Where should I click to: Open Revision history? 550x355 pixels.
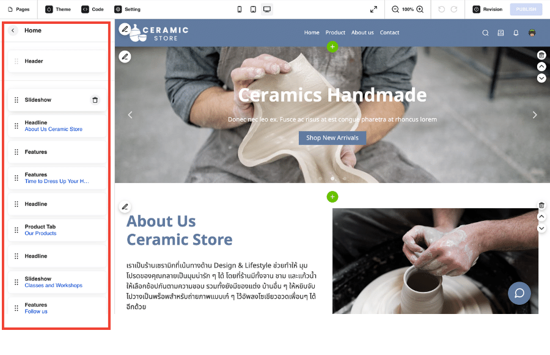[488, 10]
